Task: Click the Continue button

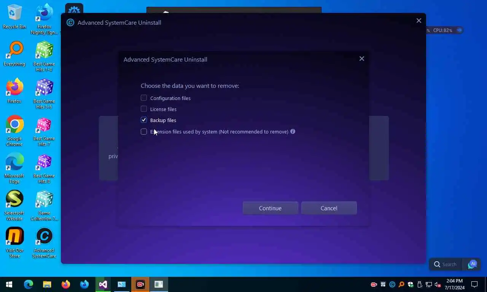Action: (270, 208)
